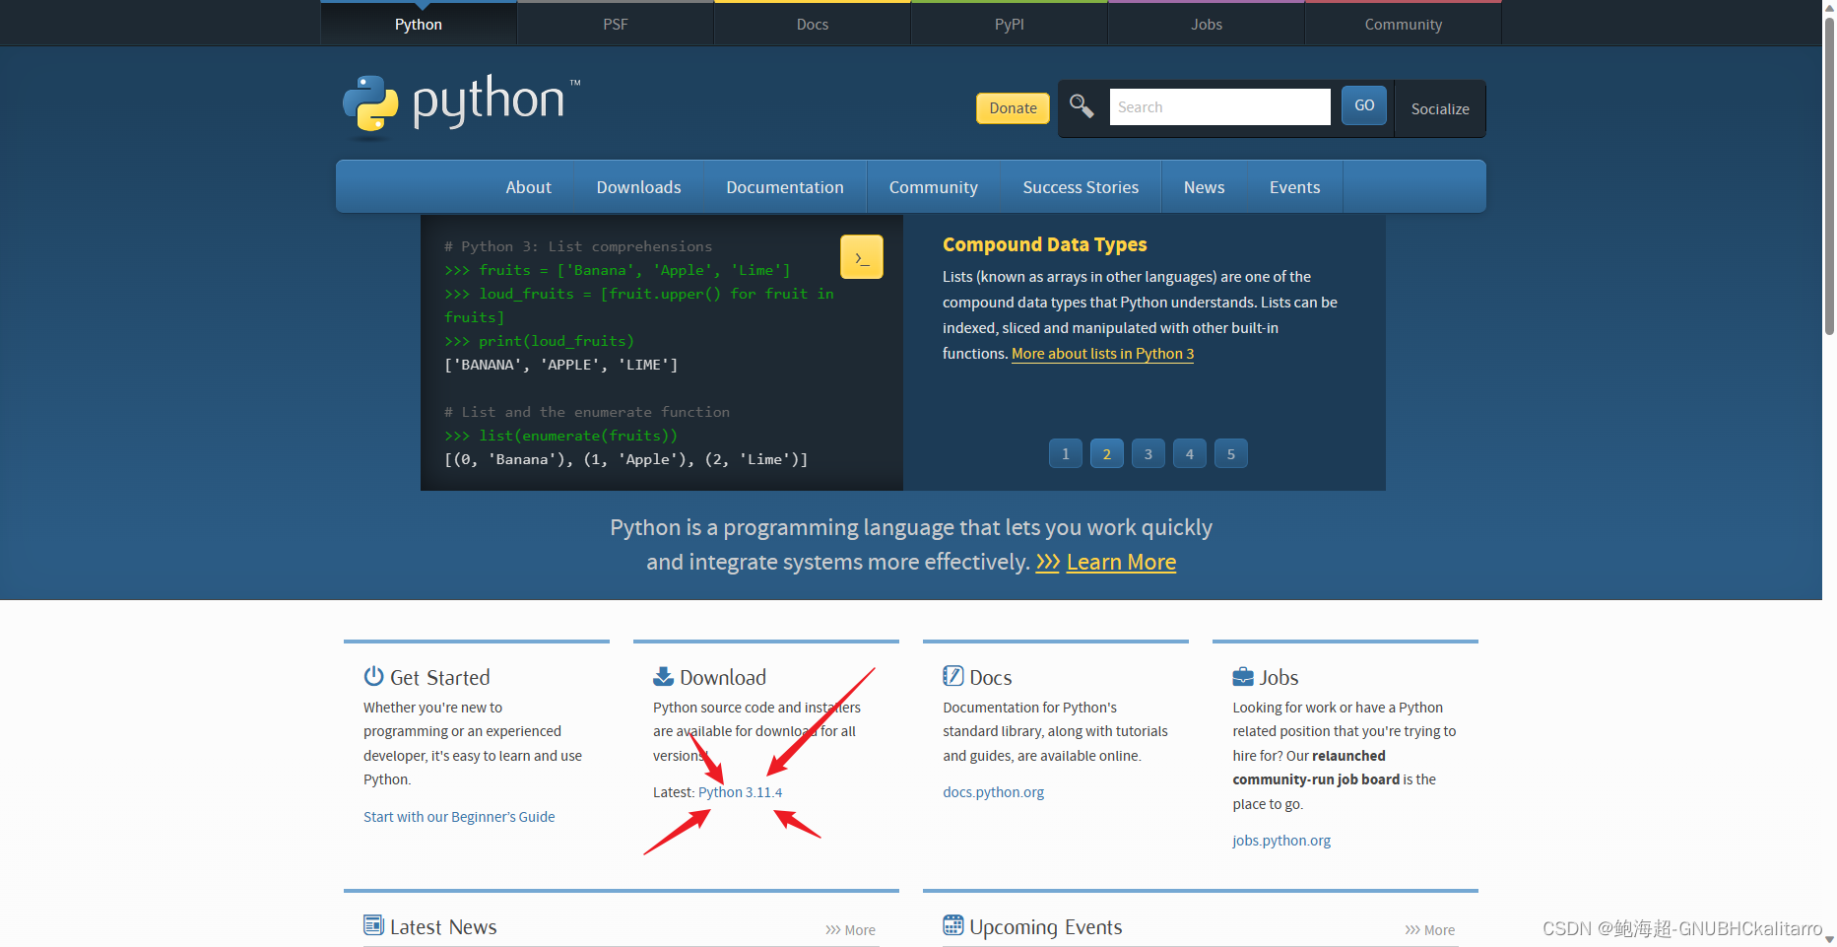Open the Community navigation bar menu

point(934,187)
